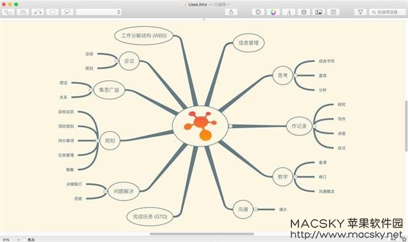Click the 直观 subtopic under 思考
Image resolution: width=408 pixels, height=242 pixels.
323,75
